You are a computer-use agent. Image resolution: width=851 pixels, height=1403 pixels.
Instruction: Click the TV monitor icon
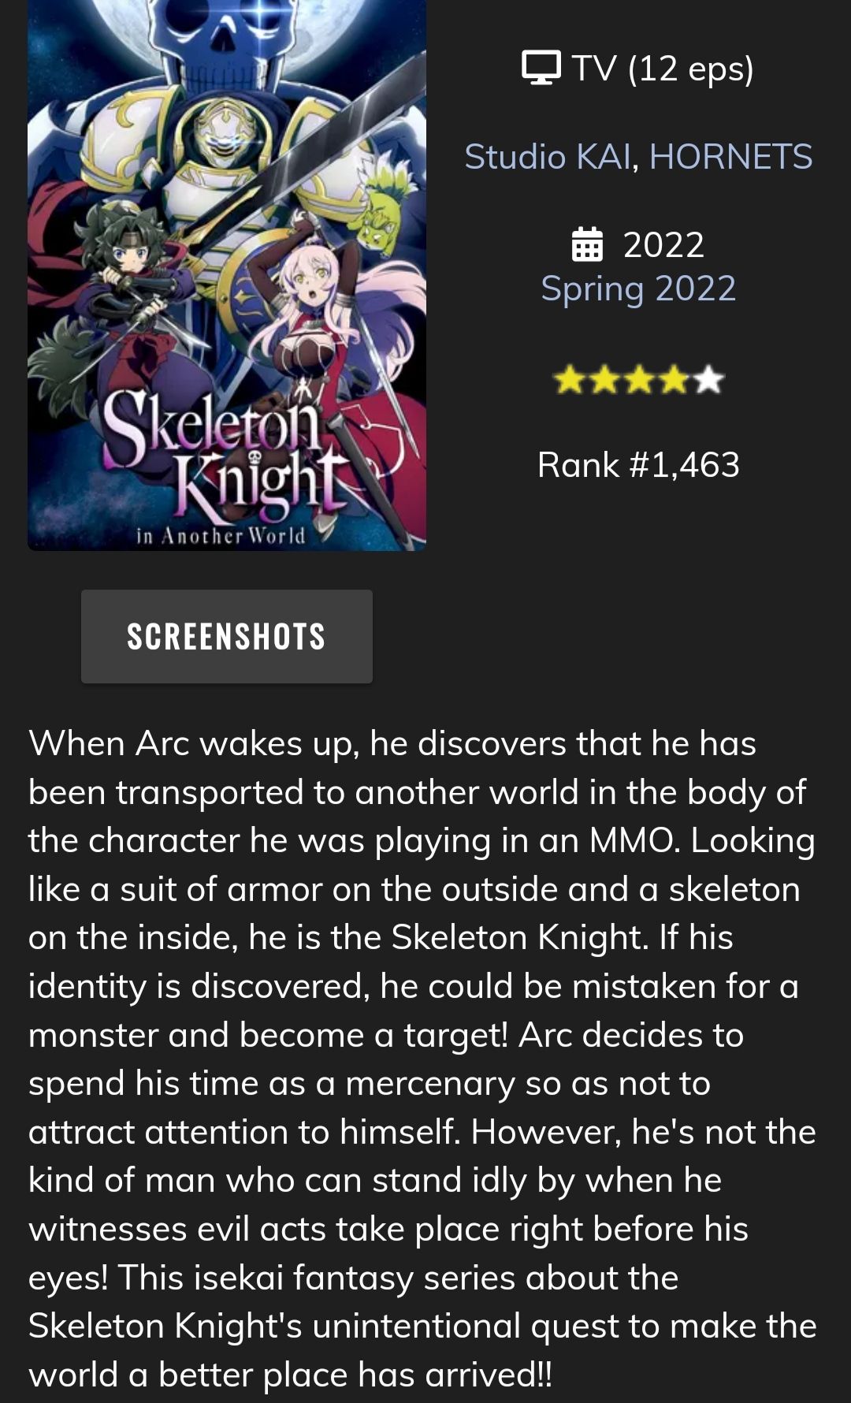click(541, 68)
